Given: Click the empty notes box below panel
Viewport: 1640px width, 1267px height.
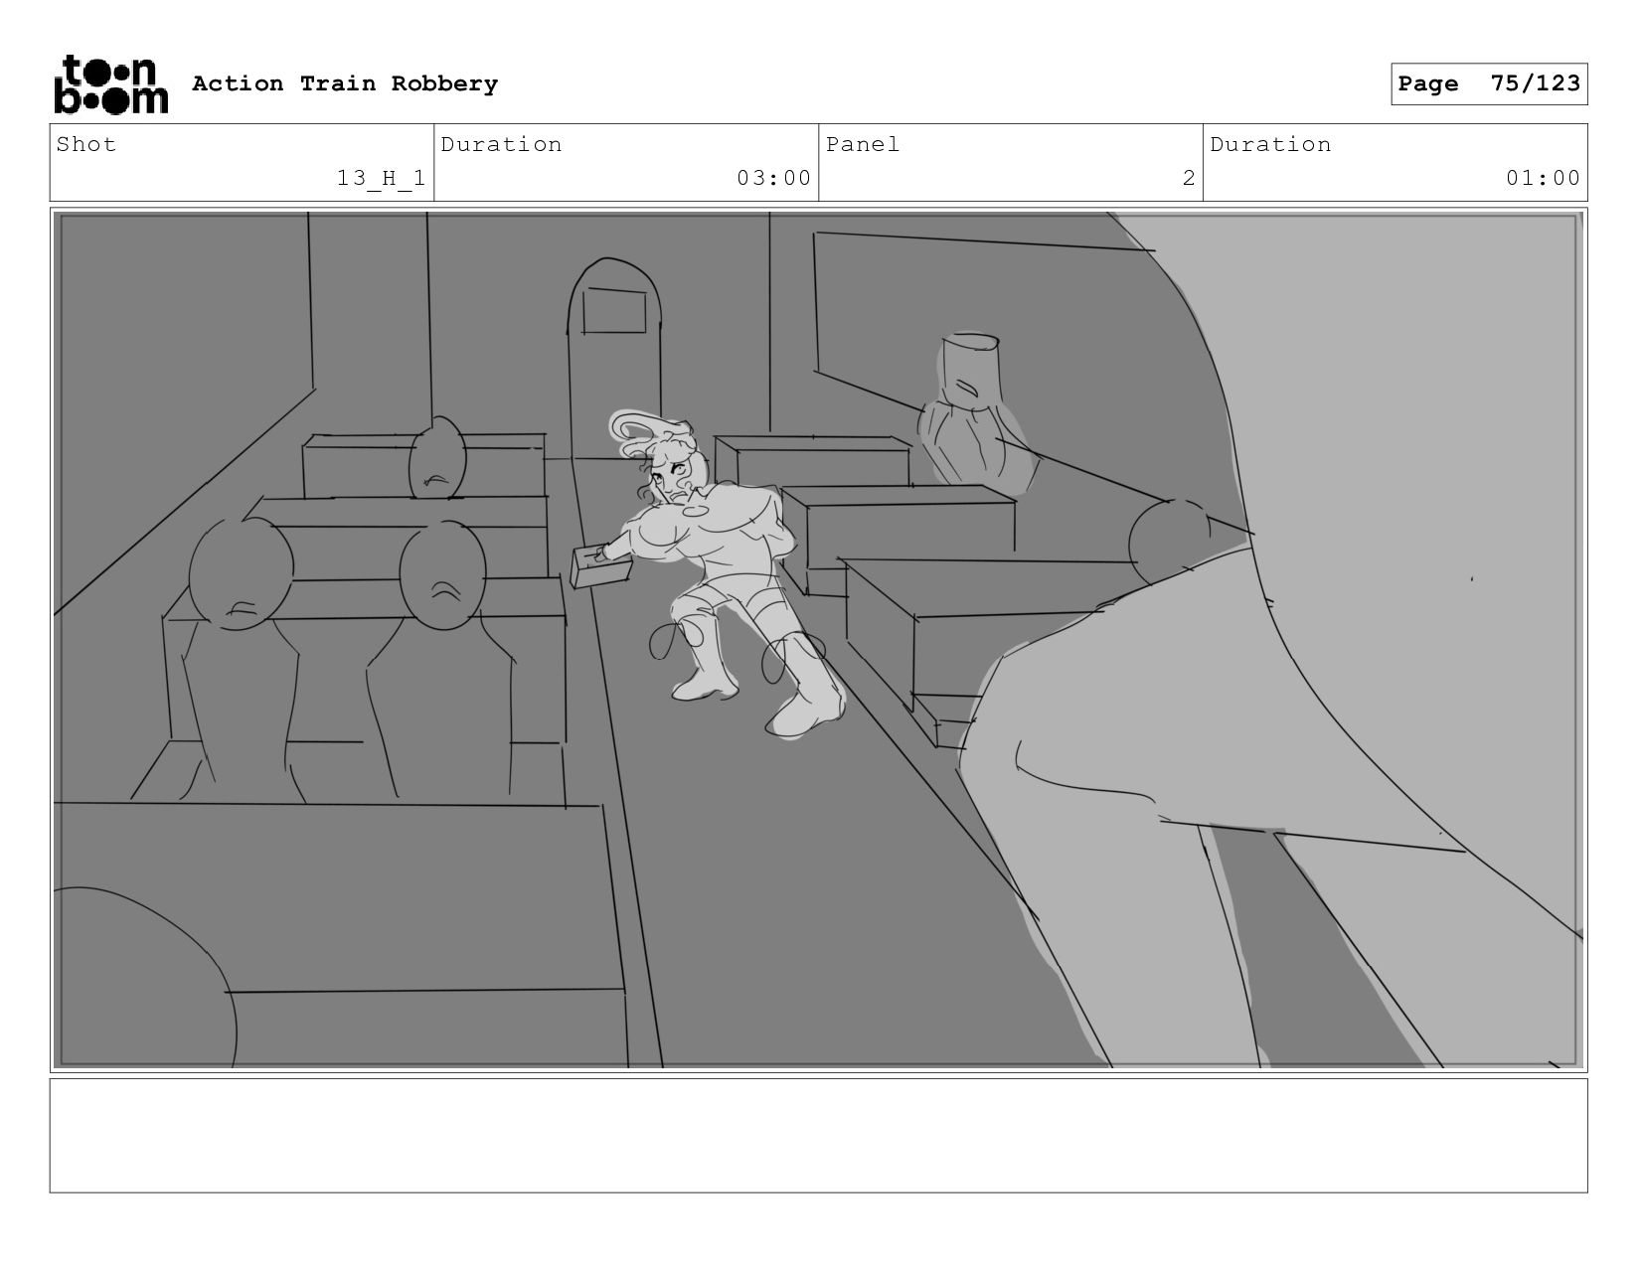Looking at the screenshot, I should click(x=818, y=1135).
